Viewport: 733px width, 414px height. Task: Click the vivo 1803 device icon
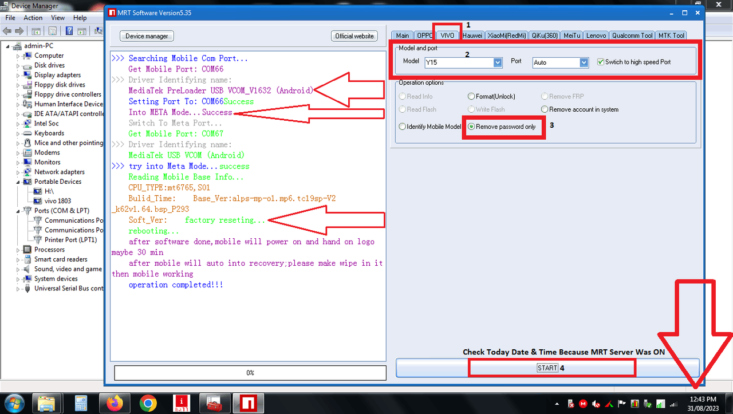(x=38, y=201)
